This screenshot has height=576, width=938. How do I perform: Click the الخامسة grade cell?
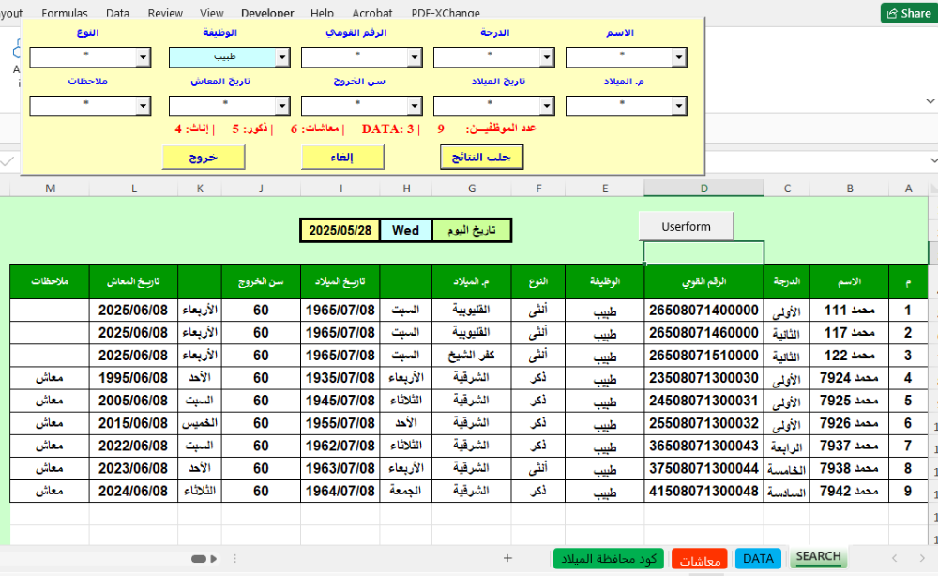(x=787, y=469)
